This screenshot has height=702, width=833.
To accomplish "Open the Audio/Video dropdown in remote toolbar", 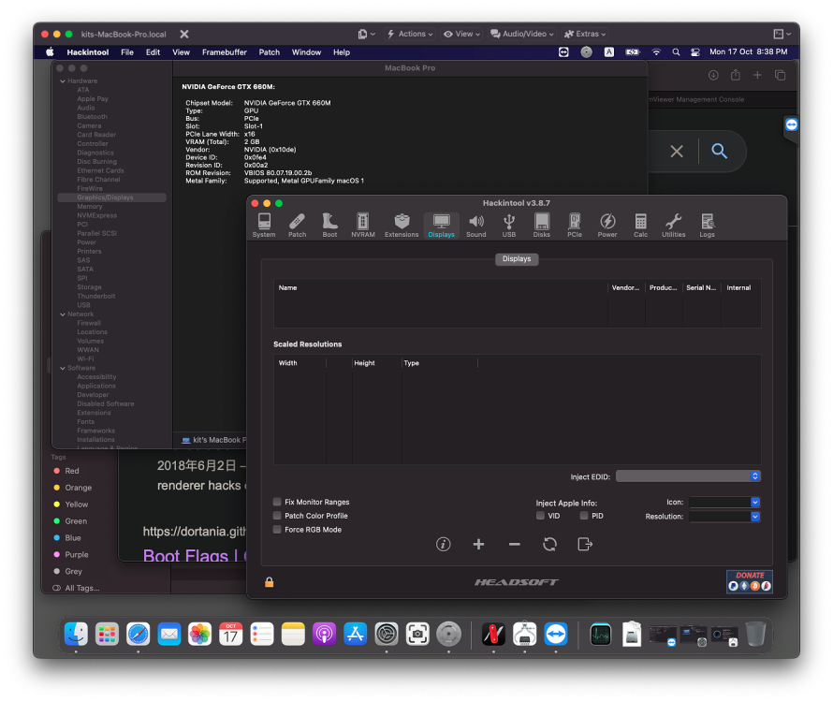I will [x=522, y=34].
